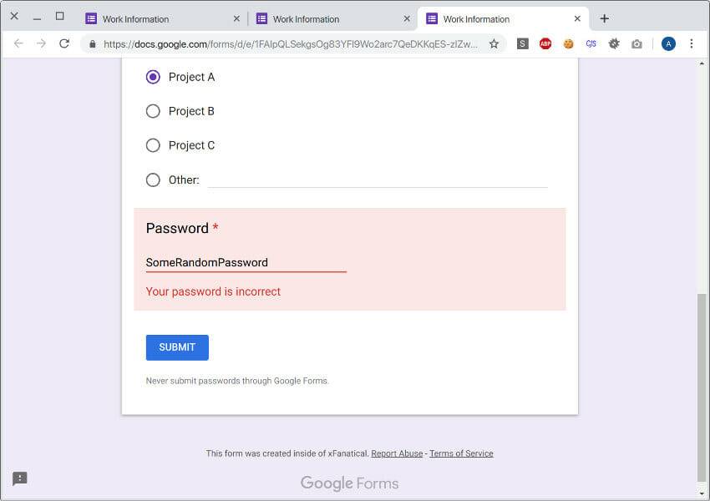Viewport: 710px width, 501px height.
Task: Click the feedback icon at the bottom left
Action: (x=20, y=478)
